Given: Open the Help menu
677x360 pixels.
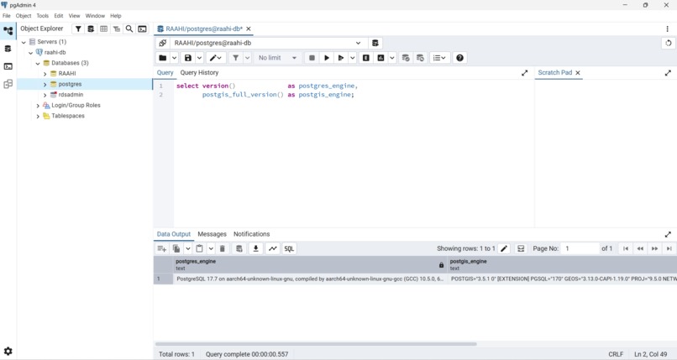Looking at the screenshot, I should 116,15.
